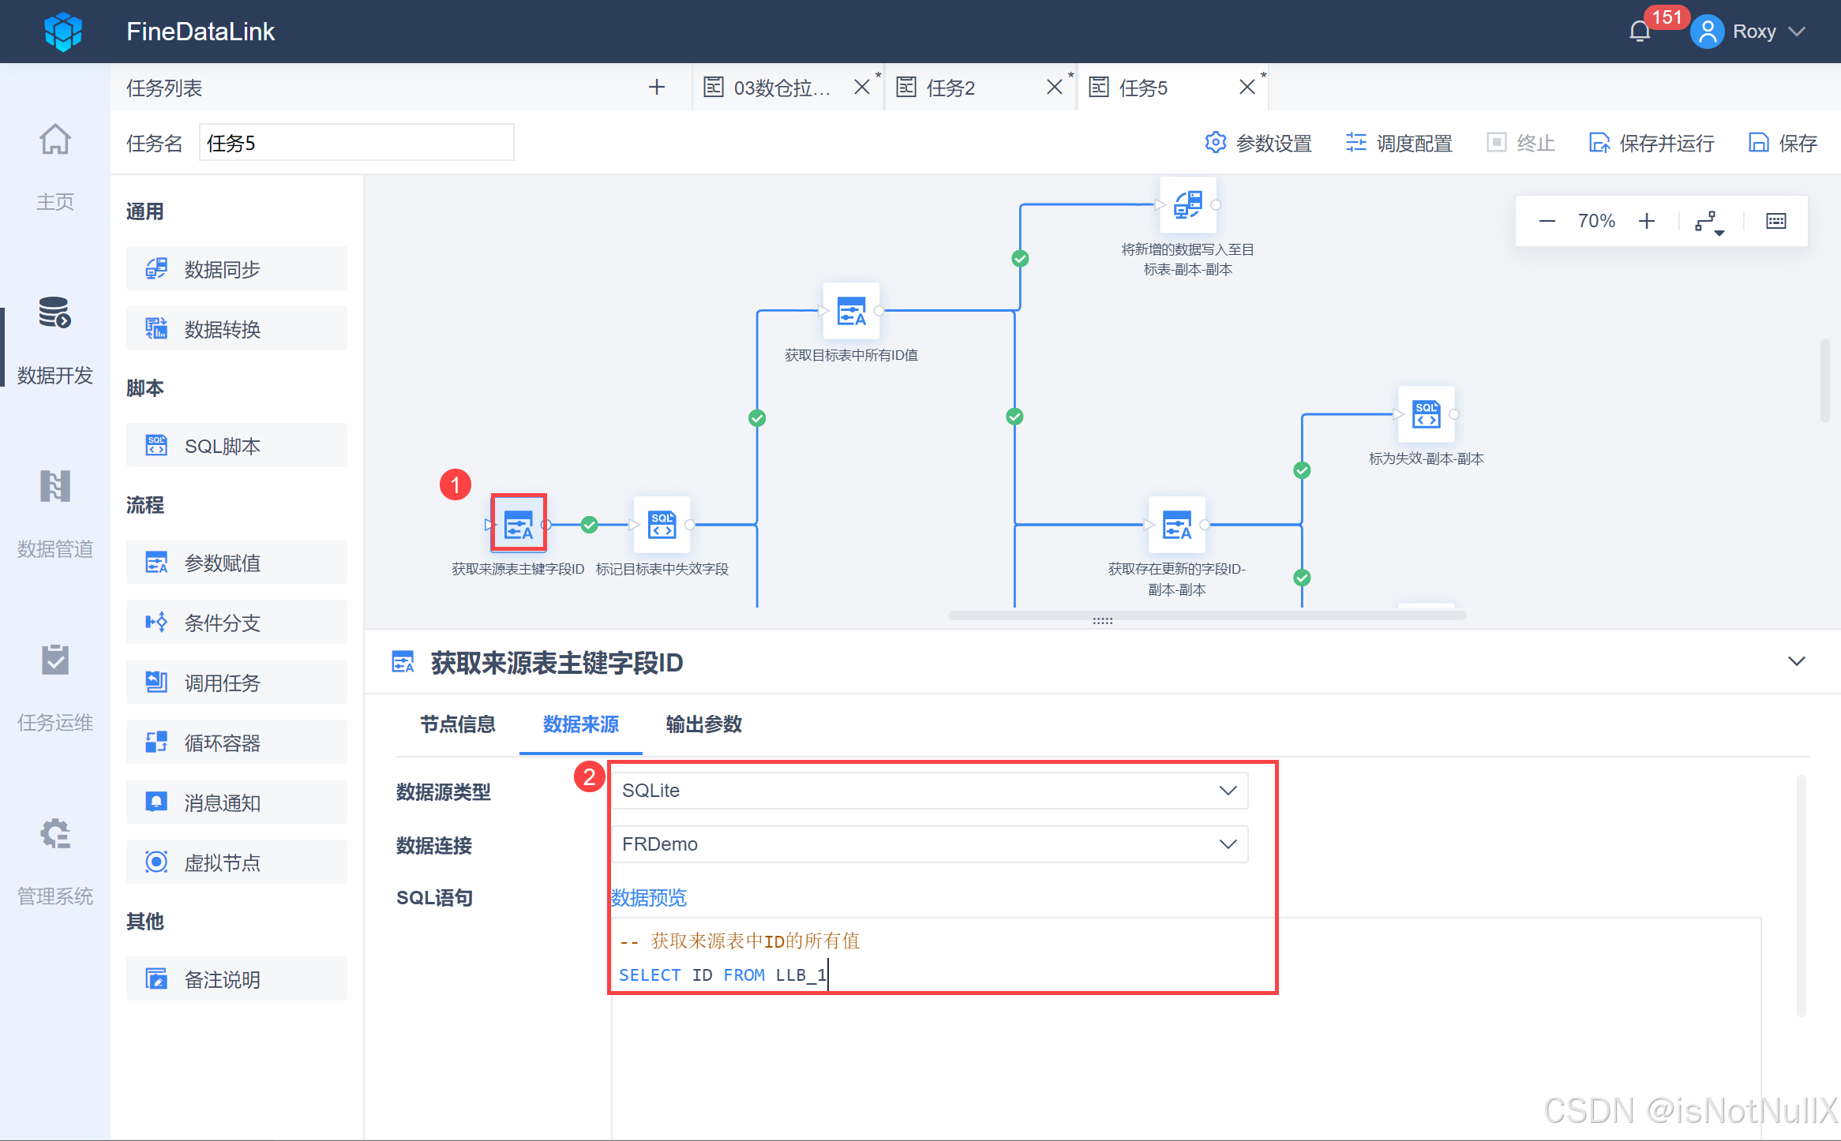Image resolution: width=1841 pixels, height=1141 pixels.
Task: Close the 任务2 tab
Action: point(1054,87)
